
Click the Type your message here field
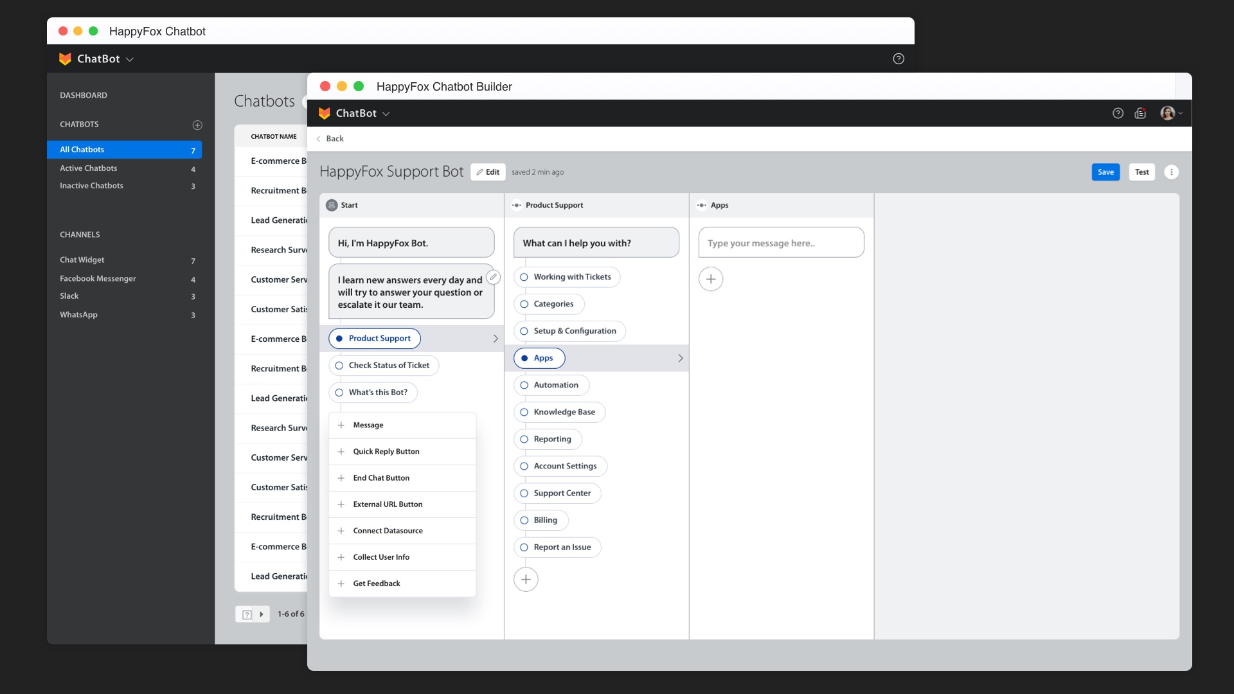tap(780, 243)
